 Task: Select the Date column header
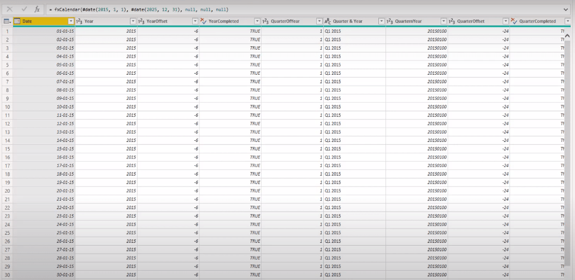click(44, 21)
